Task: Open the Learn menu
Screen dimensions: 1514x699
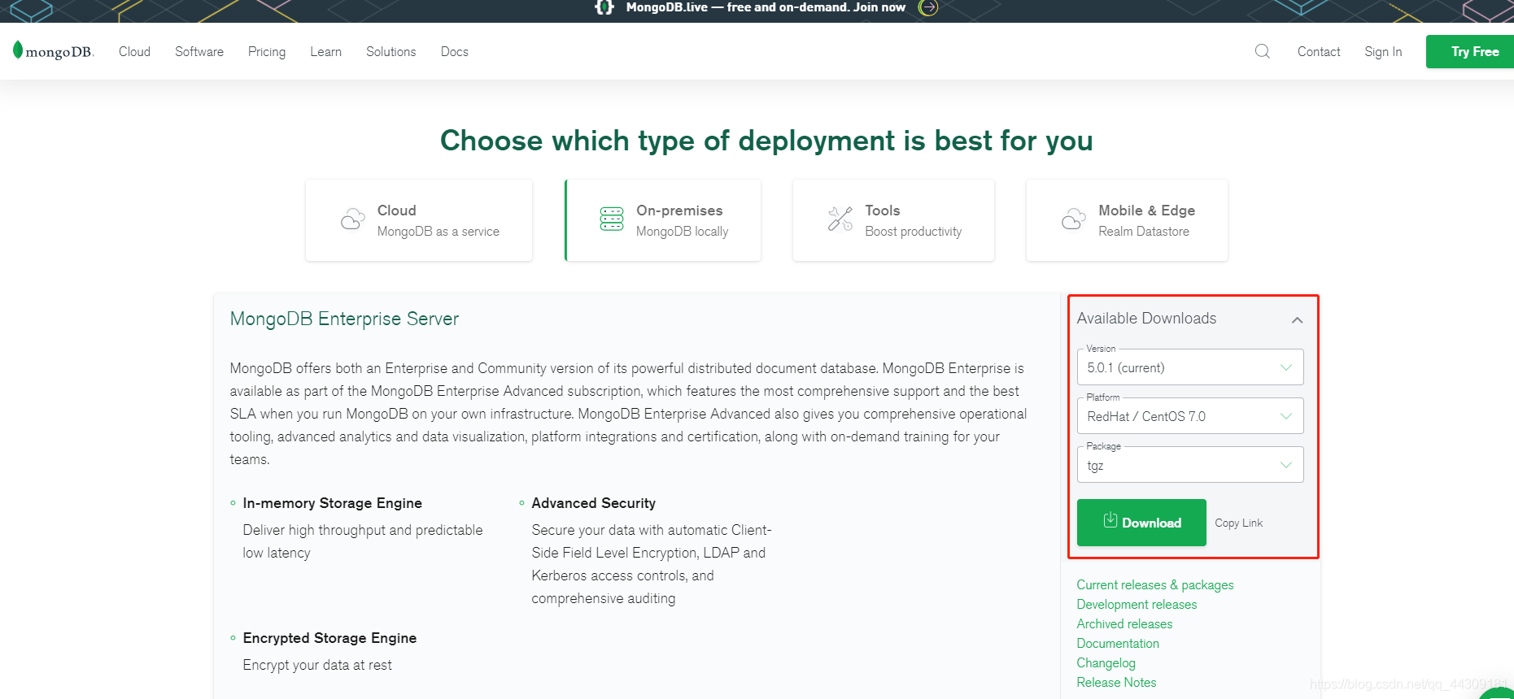Action: click(325, 51)
